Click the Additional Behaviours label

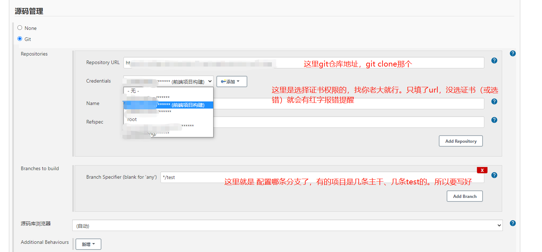45,242
